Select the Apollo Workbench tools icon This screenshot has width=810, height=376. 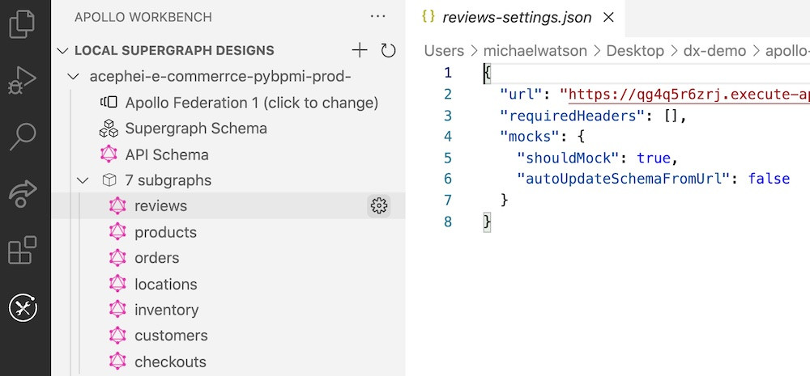pos(23,308)
